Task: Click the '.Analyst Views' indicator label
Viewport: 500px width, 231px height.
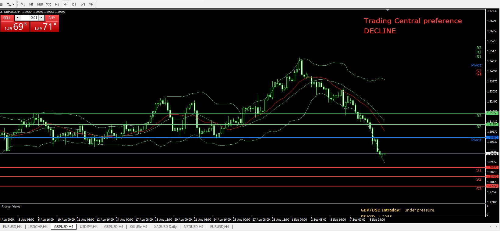Action: tap(11, 207)
